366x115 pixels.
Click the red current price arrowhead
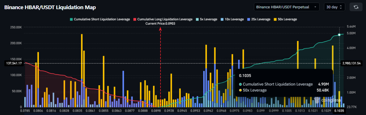point(160,29)
